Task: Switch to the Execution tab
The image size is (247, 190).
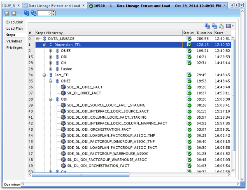Action: pyautogui.click(x=15, y=22)
